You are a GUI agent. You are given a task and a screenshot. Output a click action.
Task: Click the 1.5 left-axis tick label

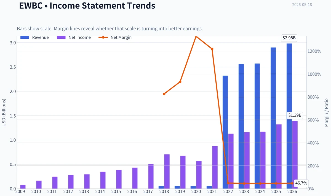(13, 116)
